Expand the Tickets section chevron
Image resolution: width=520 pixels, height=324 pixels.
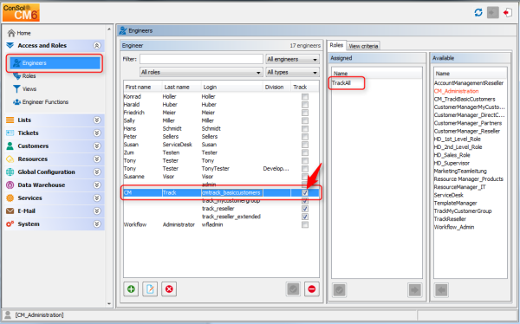click(97, 133)
